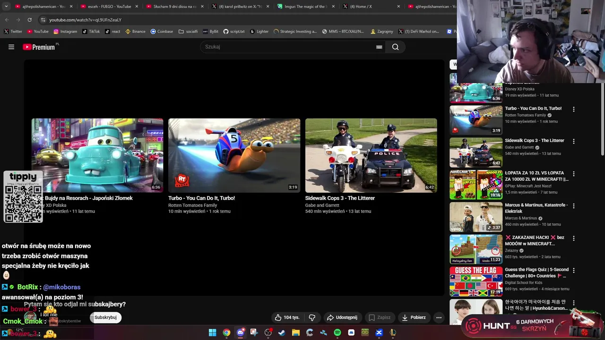Open Instagram bookmark

[x=65, y=32]
